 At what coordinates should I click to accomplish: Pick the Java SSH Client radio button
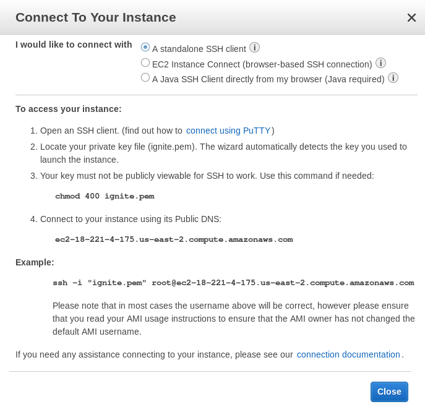(x=145, y=77)
